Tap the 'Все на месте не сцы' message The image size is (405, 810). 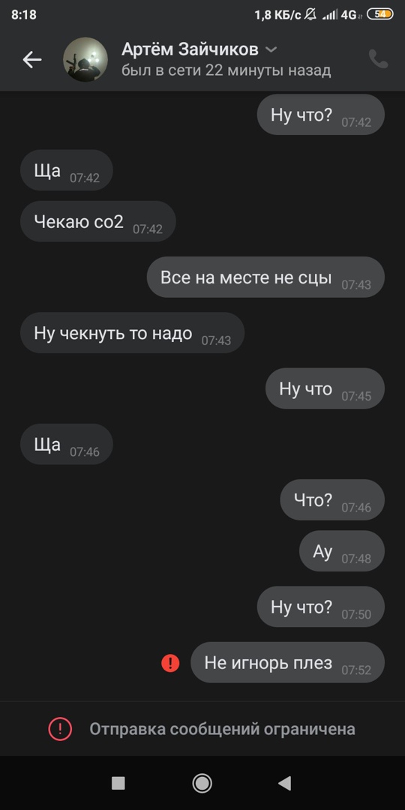[265, 277]
